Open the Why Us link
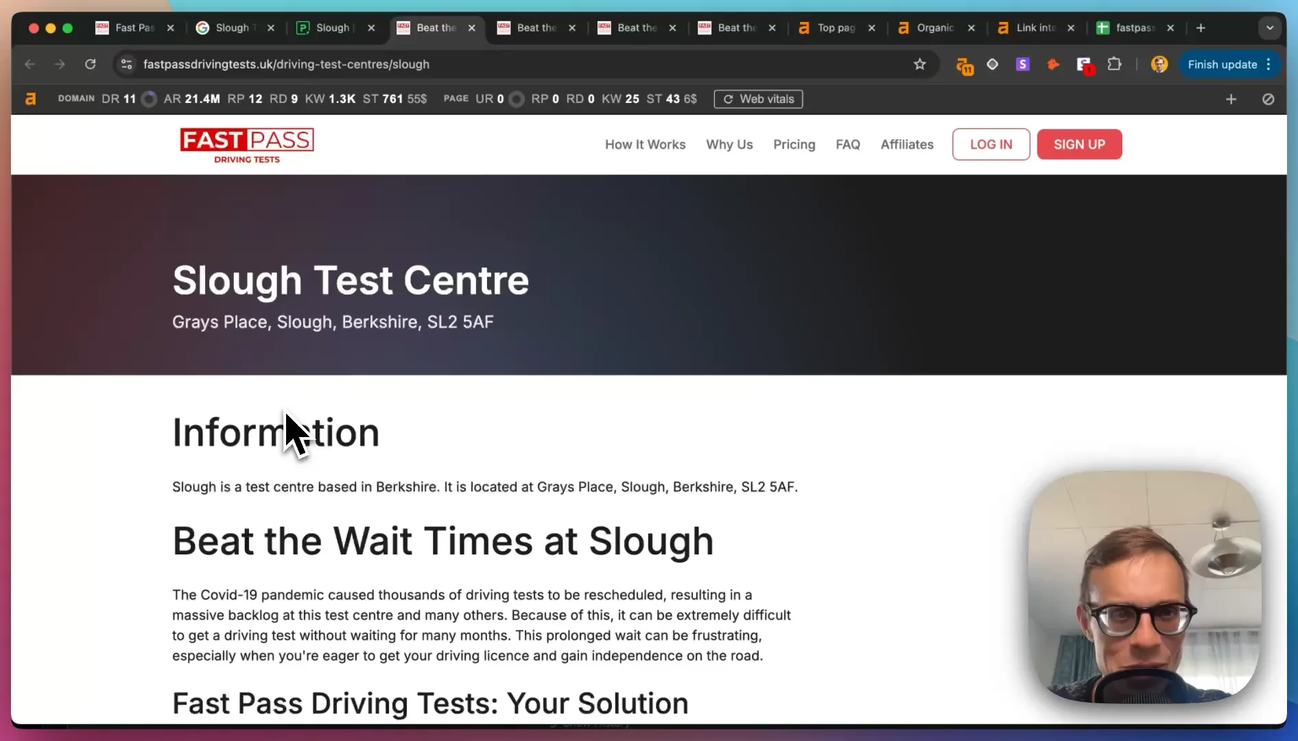The width and height of the screenshot is (1298, 741). [729, 144]
